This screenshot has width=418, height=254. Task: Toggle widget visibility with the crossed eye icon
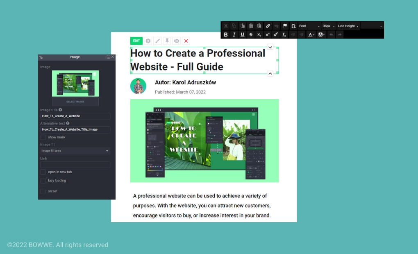[x=177, y=41]
